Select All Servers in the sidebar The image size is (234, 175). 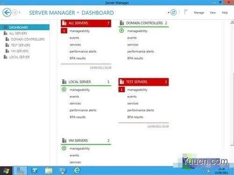pos(18,33)
